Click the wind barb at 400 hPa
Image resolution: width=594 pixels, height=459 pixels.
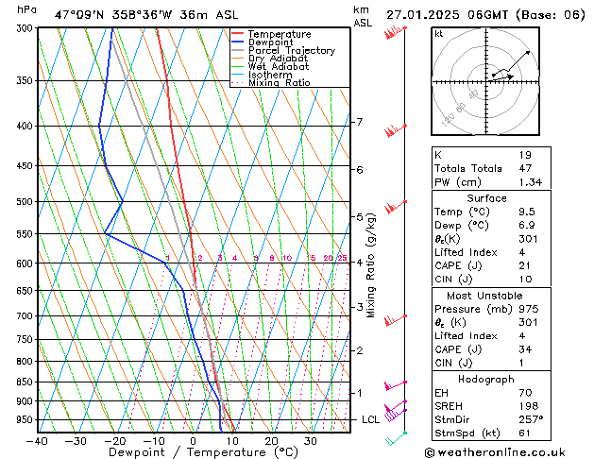pos(395,129)
